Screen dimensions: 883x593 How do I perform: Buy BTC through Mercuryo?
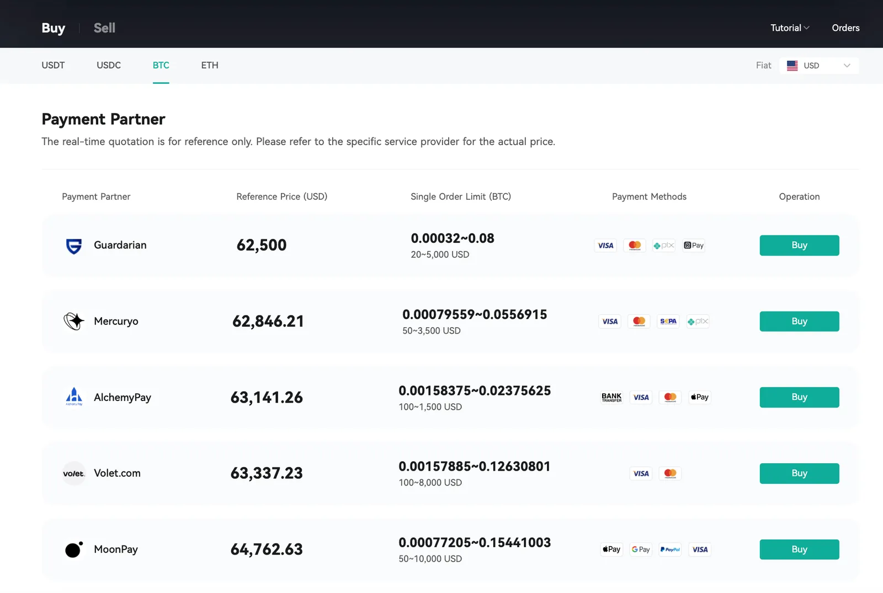coord(799,321)
